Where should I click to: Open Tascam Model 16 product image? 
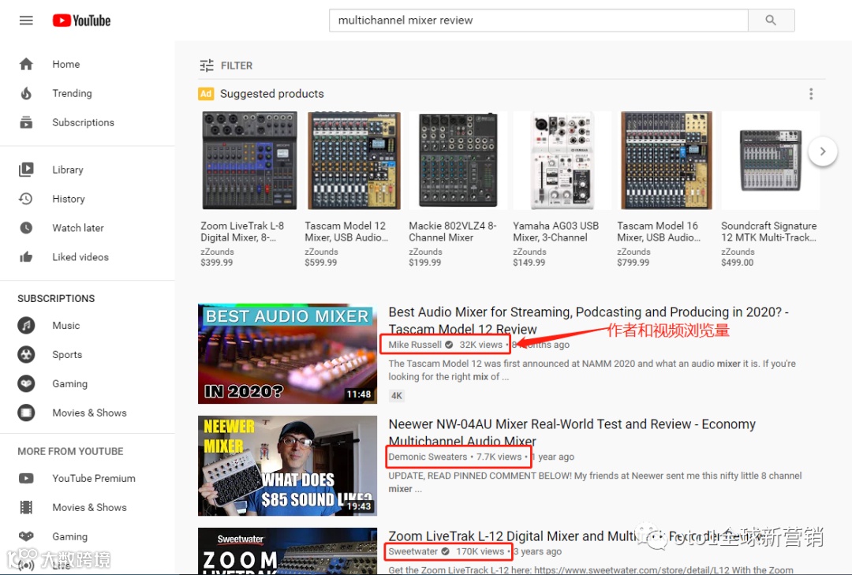666,160
